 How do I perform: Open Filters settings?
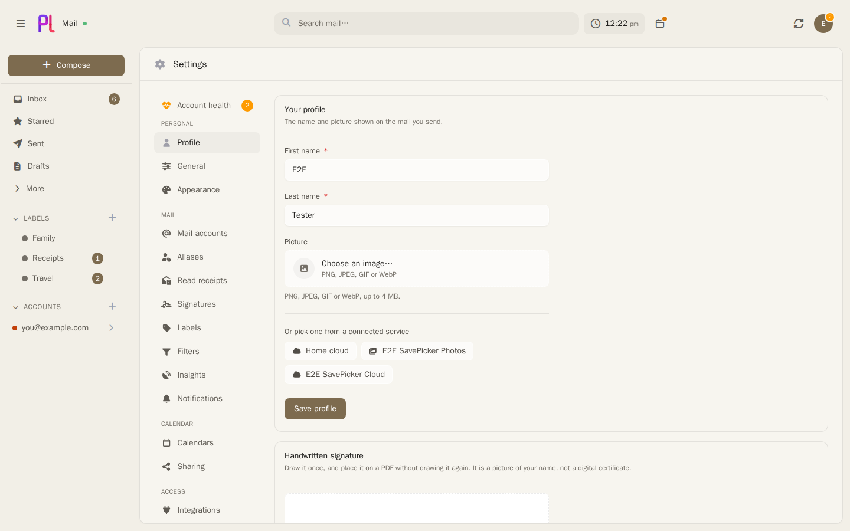[x=207, y=352]
